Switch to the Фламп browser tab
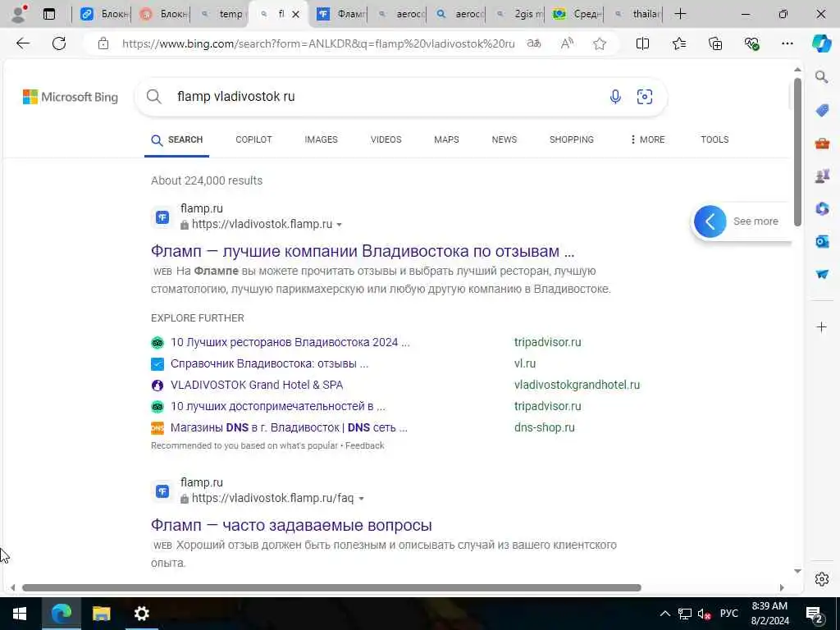840x630 pixels. (x=339, y=14)
